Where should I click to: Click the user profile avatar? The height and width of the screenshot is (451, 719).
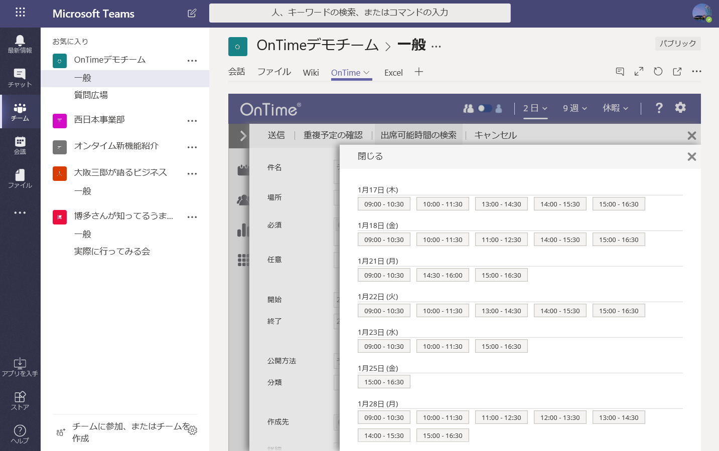coord(701,13)
